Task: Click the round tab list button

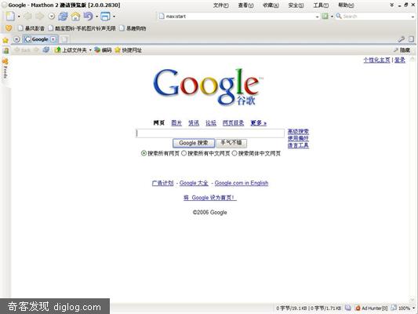Action: (16, 39)
